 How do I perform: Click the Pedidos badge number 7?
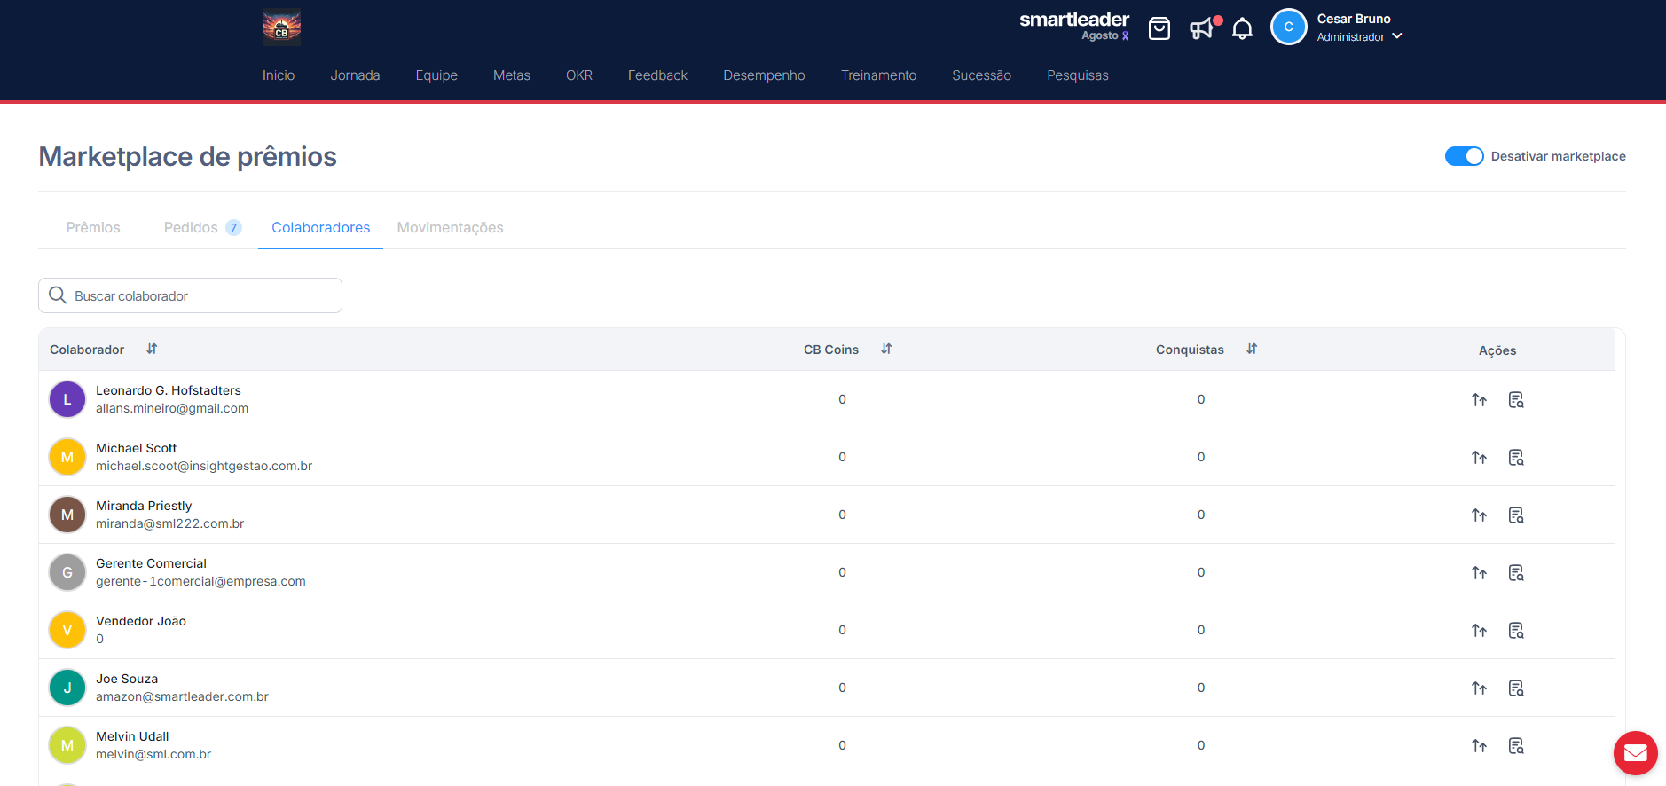[x=233, y=227]
